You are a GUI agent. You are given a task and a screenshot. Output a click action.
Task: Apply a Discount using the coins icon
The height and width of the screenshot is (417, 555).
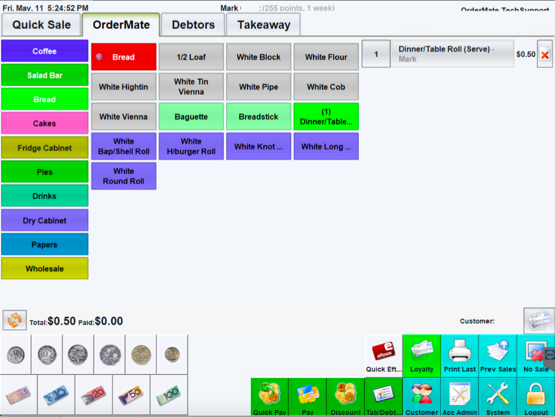click(345, 396)
